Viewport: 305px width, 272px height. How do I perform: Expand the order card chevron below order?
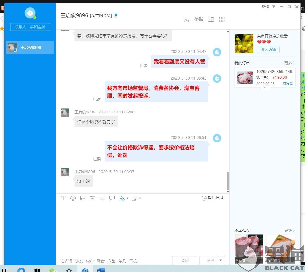[265, 88]
